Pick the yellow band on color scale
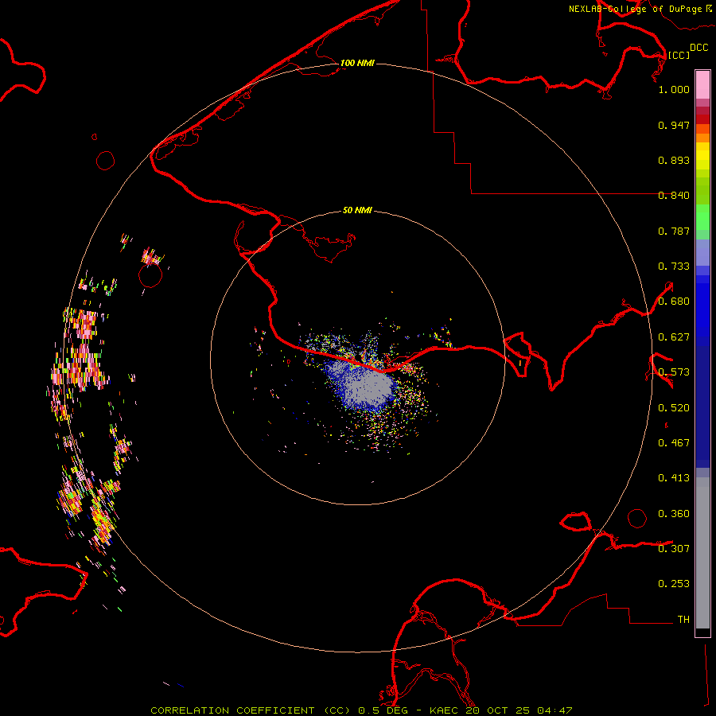Viewport: 716px width, 716px height. pyautogui.click(x=702, y=156)
